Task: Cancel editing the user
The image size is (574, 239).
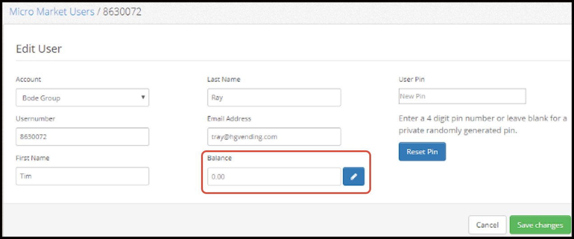Action: 487,225
